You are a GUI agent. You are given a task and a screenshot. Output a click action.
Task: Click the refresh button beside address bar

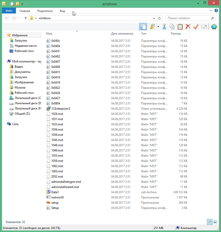click(x=159, y=18)
